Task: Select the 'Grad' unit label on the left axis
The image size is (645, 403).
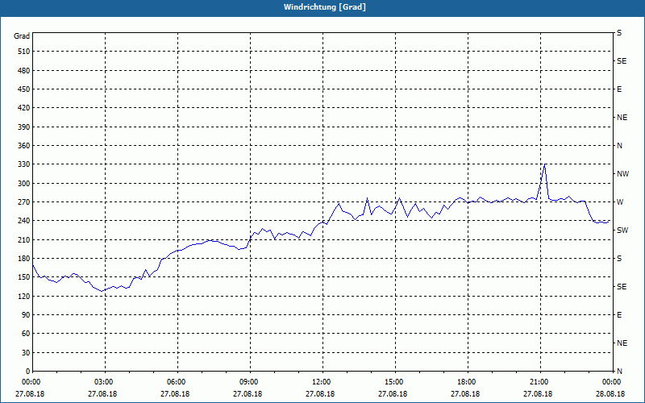Action: 22,36
